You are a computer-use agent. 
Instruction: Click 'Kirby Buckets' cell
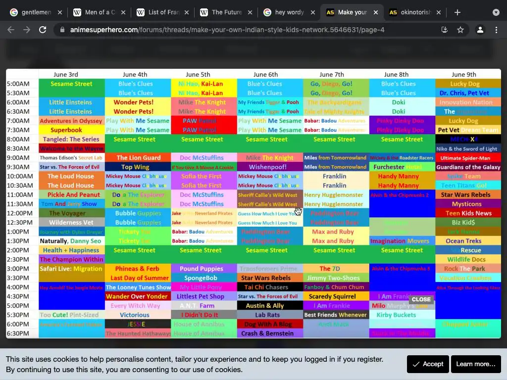(x=402, y=315)
